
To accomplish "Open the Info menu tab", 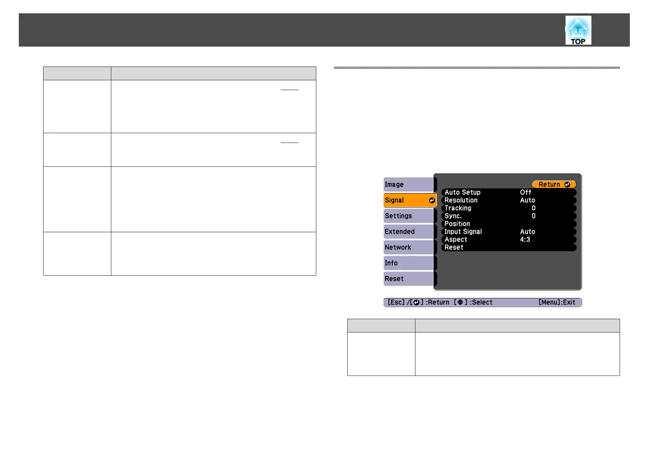I will [408, 263].
